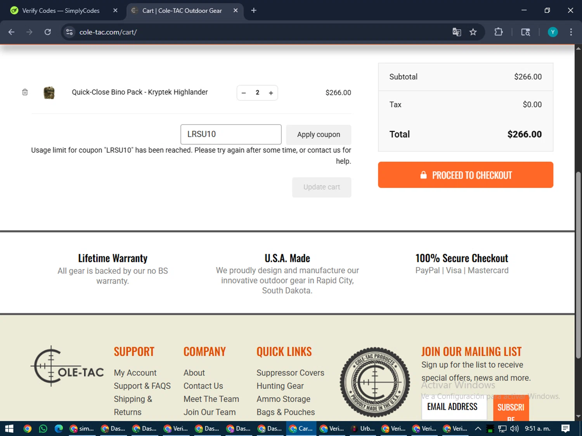Go forward in browser history
582x436 pixels.
[x=29, y=32]
